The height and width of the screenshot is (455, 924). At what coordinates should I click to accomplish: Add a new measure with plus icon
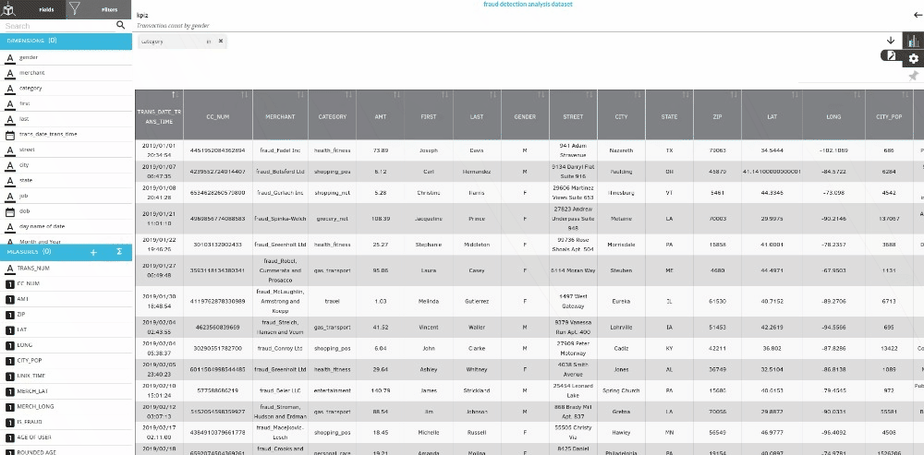click(93, 251)
